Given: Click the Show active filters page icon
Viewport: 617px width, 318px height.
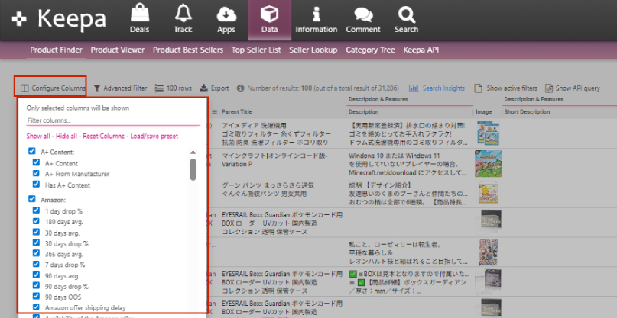Looking at the screenshot, I should pyautogui.click(x=478, y=88).
